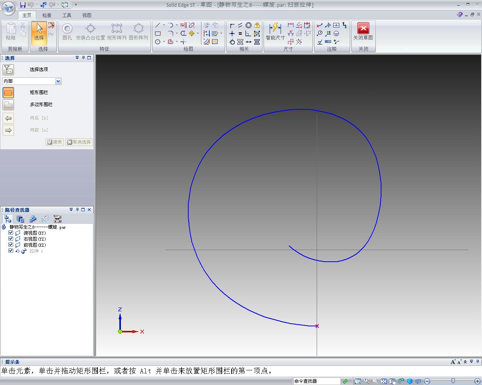
Task: Select the Tangent Arc tool
Action: click(171, 25)
